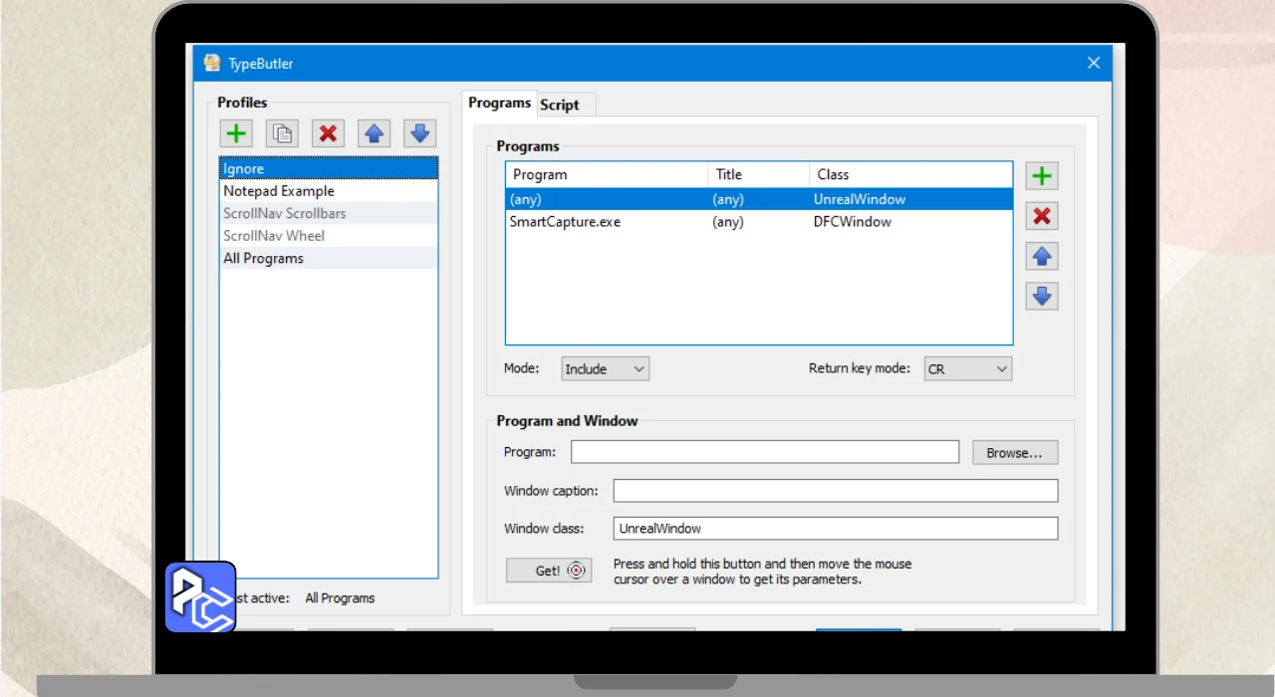Add a new profile with green plus
The width and height of the screenshot is (1275, 697).
(236, 133)
